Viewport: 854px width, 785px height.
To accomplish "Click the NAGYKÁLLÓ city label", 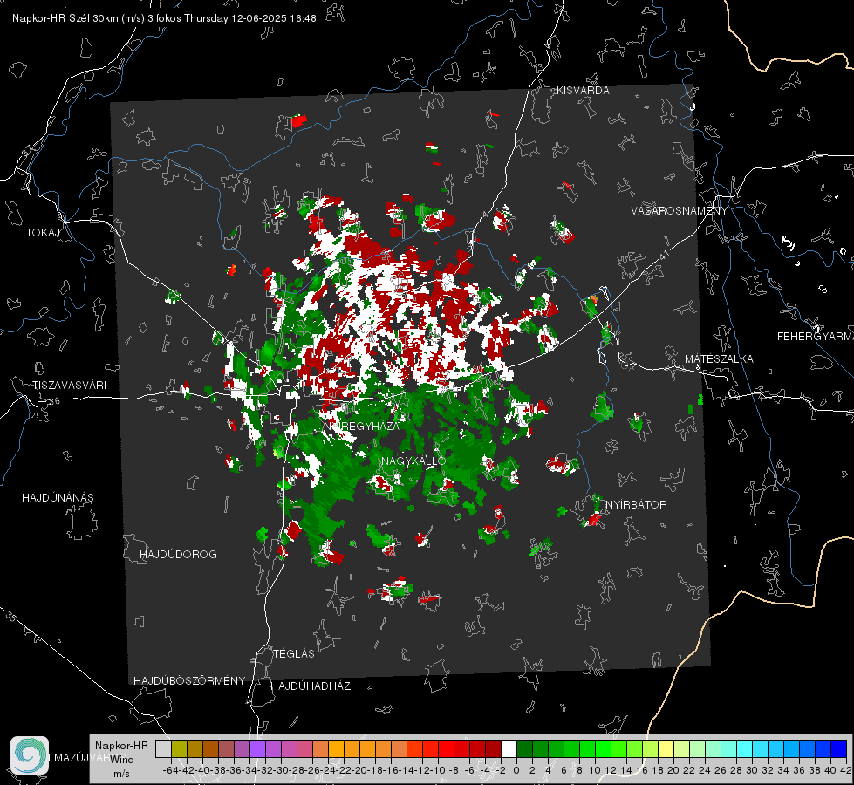I will click(413, 461).
